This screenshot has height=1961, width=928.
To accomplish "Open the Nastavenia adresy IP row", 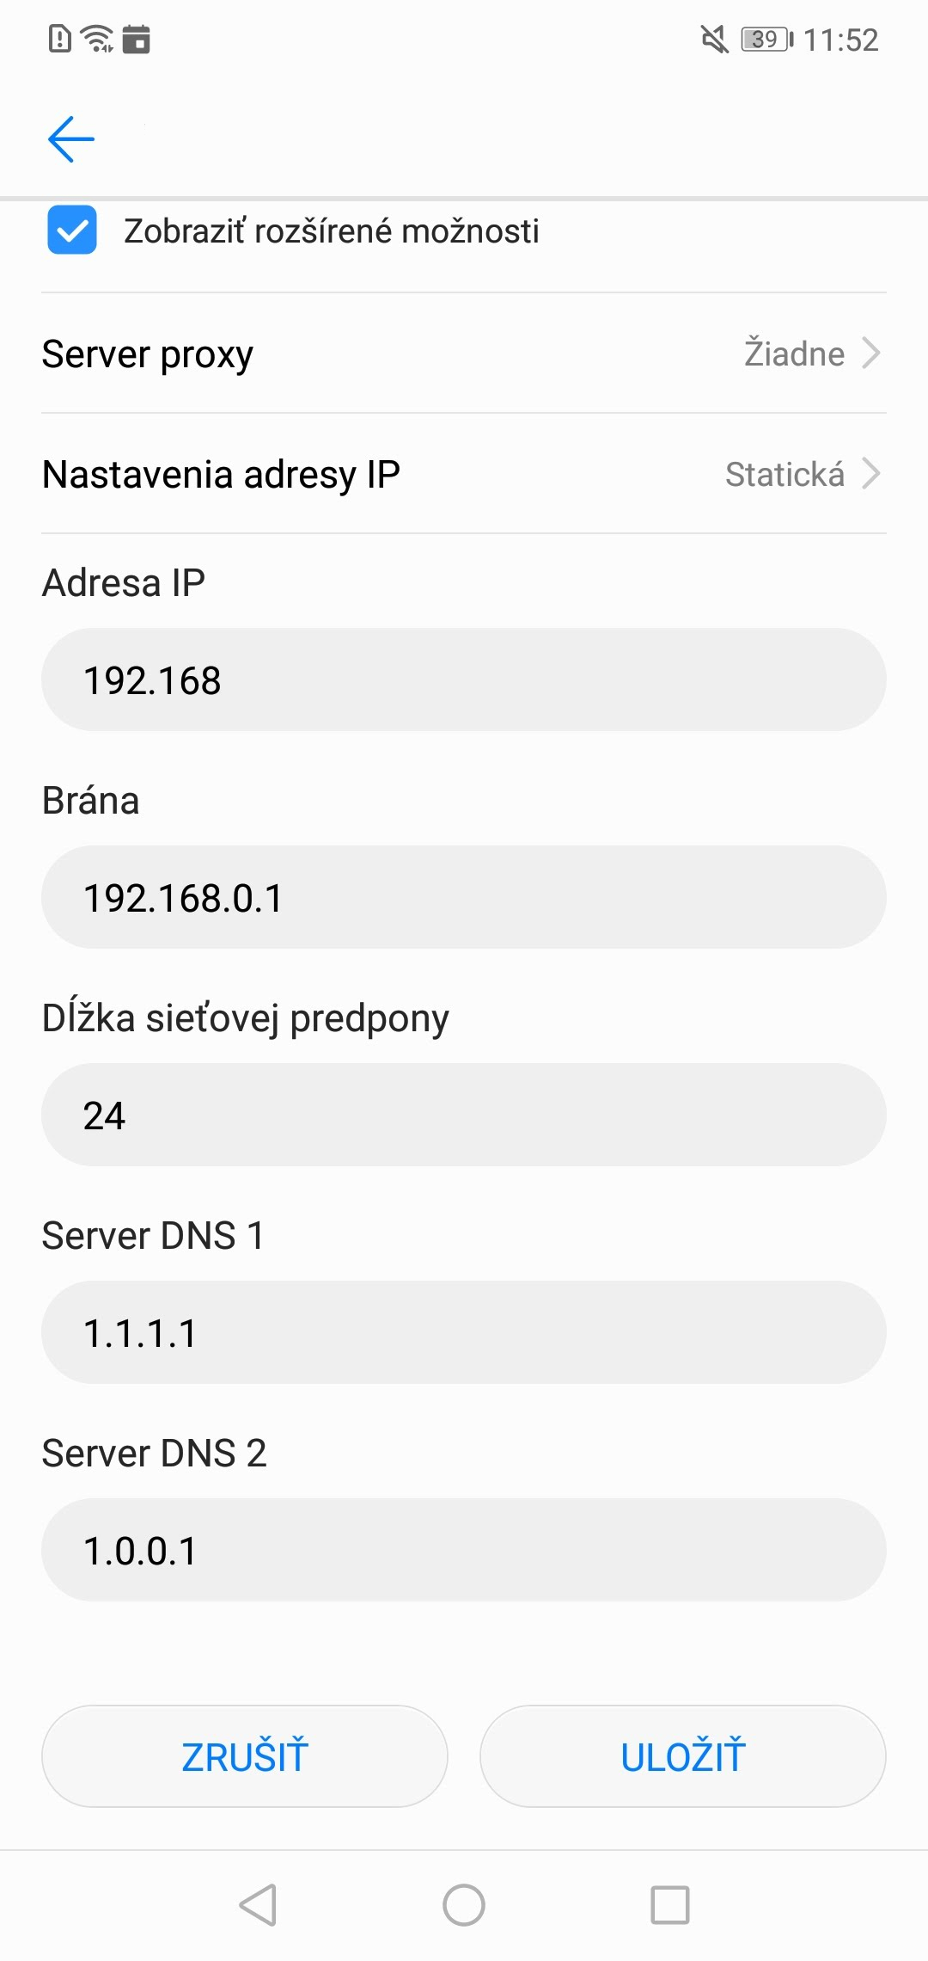I will (464, 474).
